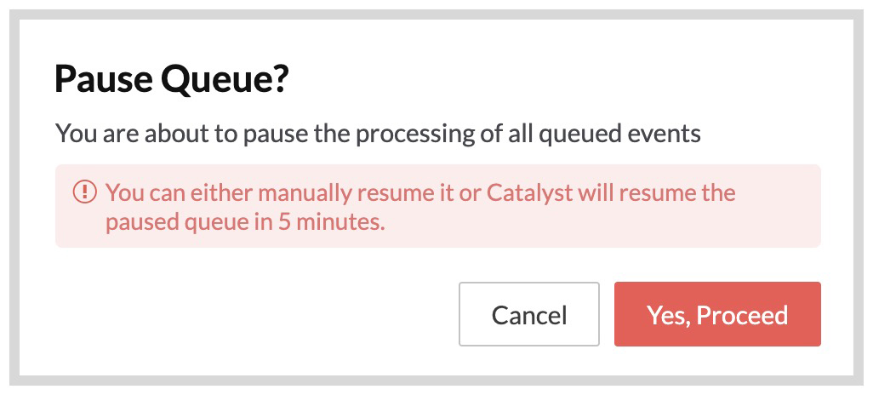
Task: Confirm with the Yes, Proceed button
Action: [x=717, y=314]
